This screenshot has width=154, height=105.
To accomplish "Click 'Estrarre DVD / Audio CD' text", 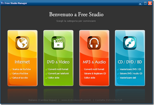I will (131, 74).
